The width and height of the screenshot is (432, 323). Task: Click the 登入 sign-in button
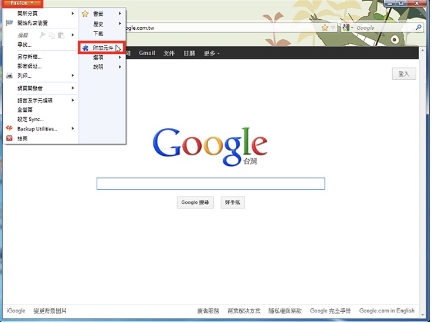pyautogui.click(x=404, y=74)
